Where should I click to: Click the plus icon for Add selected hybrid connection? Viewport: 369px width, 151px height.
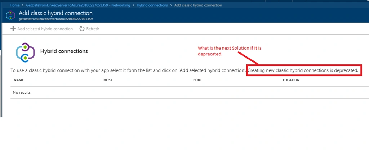point(13,29)
